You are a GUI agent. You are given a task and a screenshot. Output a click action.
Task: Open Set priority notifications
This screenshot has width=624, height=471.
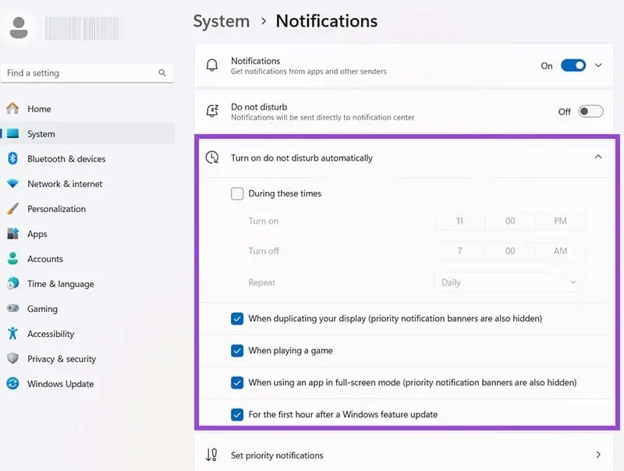(403, 455)
